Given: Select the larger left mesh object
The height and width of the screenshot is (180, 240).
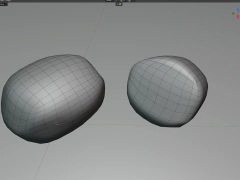Looking at the screenshot, I should (53, 98).
